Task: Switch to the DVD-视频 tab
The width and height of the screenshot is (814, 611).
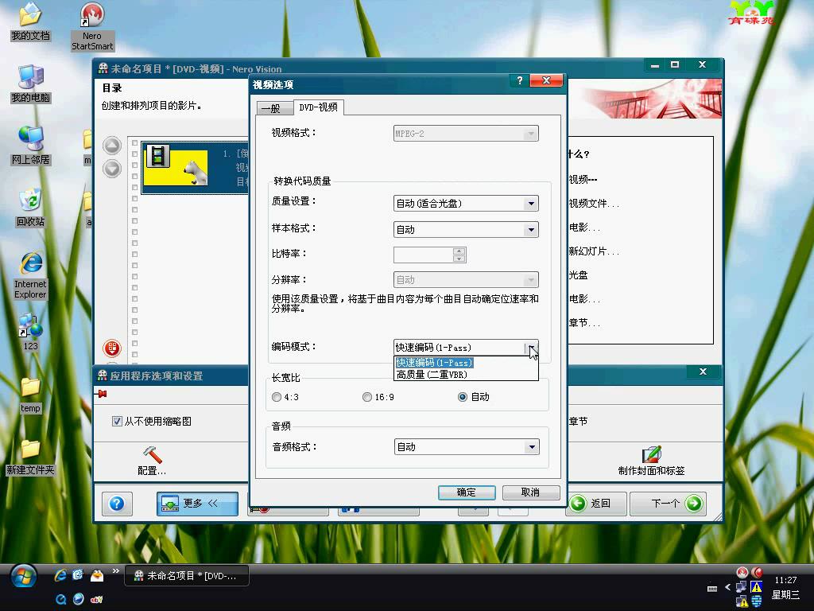Action: click(x=318, y=107)
